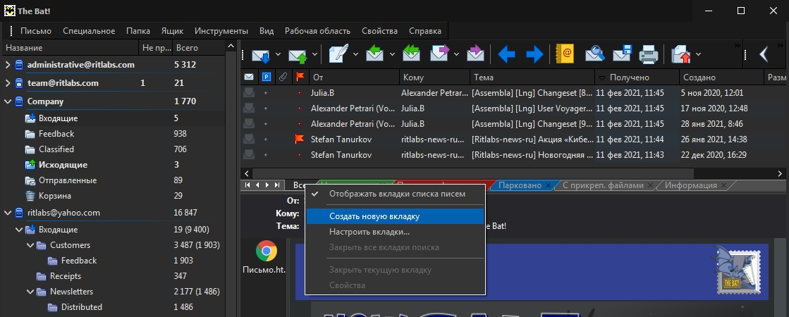Image resolution: width=789 pixels, height=317 pixels.
Task: Switch to the С прикреп. файлами tab
Action: pyautogui.click(x=603, y=185)
